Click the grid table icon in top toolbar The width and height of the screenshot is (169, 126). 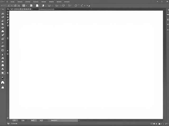coord(24,6)
